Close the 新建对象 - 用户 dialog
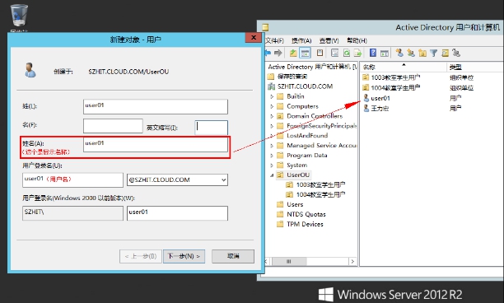 (254, 38)
